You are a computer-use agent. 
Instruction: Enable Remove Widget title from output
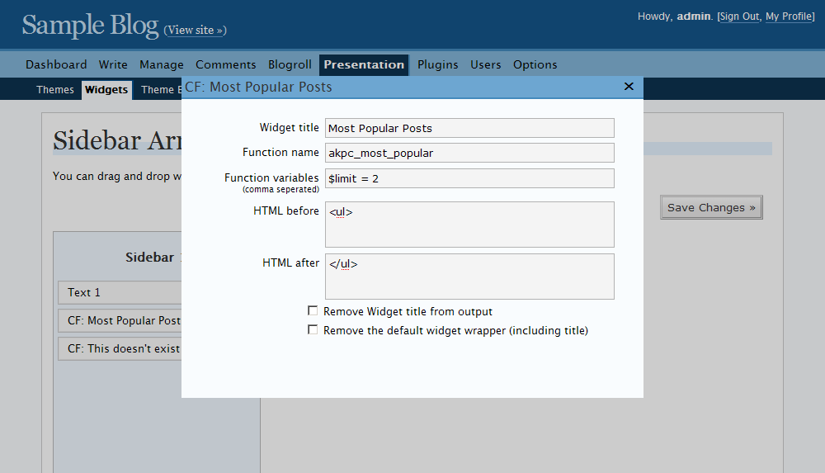(313, 311)
